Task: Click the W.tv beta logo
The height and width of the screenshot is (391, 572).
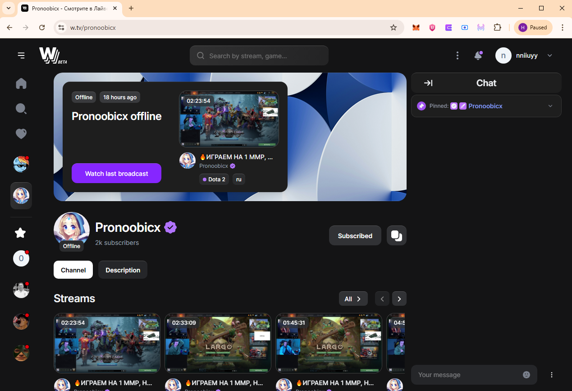Action: tap(53, 55)
